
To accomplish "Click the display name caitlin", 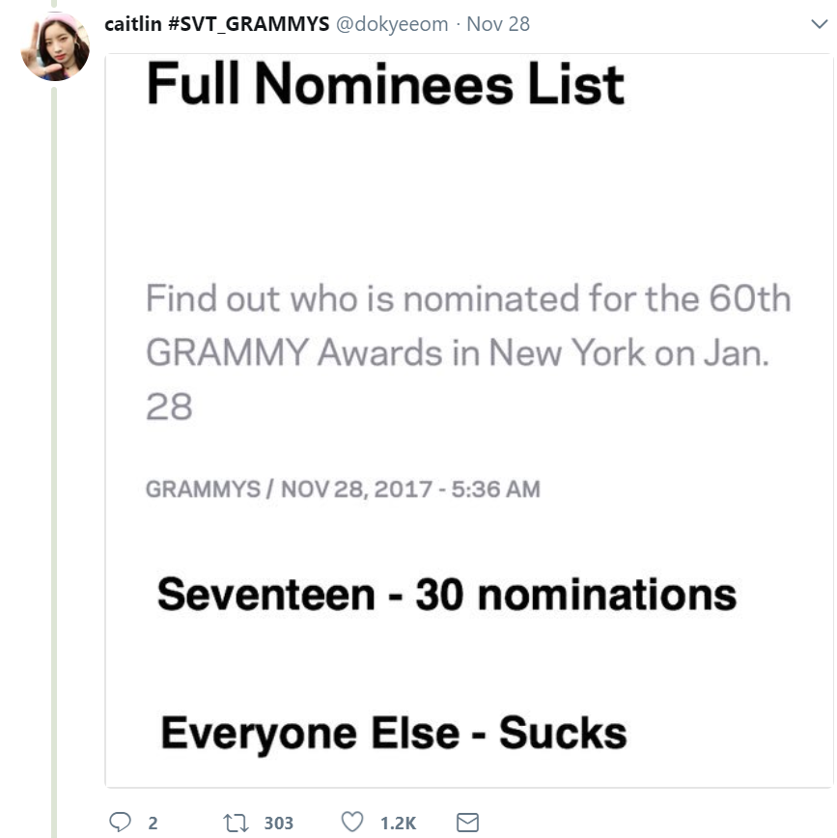I will [132, 24].
